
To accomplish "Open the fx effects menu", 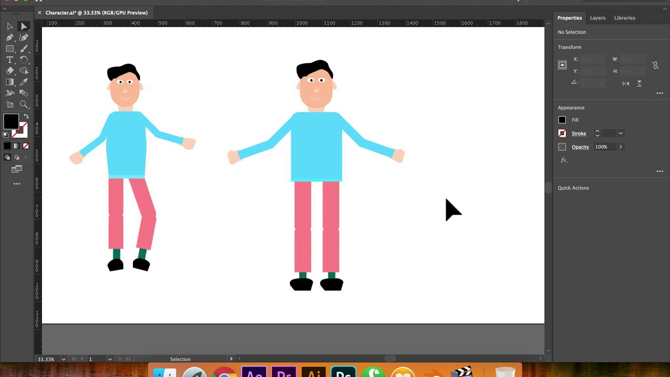I will tap(564, 160).
